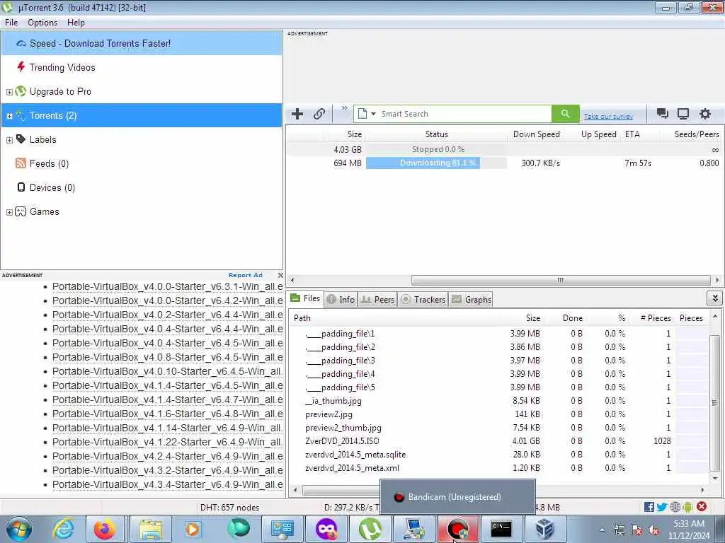Open the command prompt taskbar icon
725x543 pixels.
pos(501,529)
